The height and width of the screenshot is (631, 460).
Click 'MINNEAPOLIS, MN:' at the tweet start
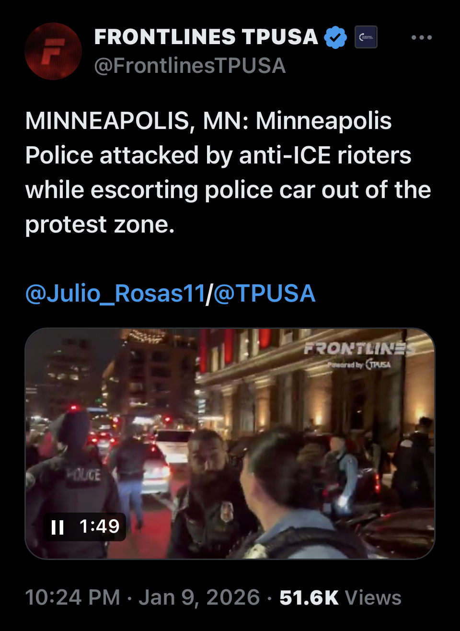point(137,121)
